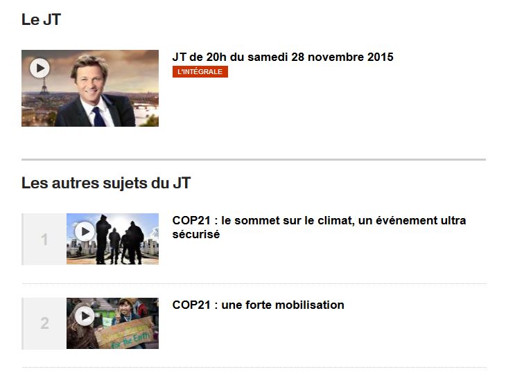Click the 'Le JT' section heading
Image resolution: width=506 pixels, height=376 pixels.
click(x=42, y=19)
